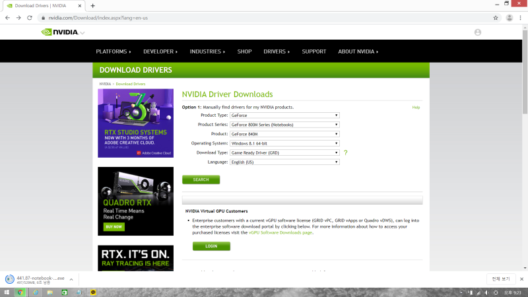Viewport: 528px width, 297px height.
Task: Open the RTX Studio Systems banner
Action: (136, 123)
